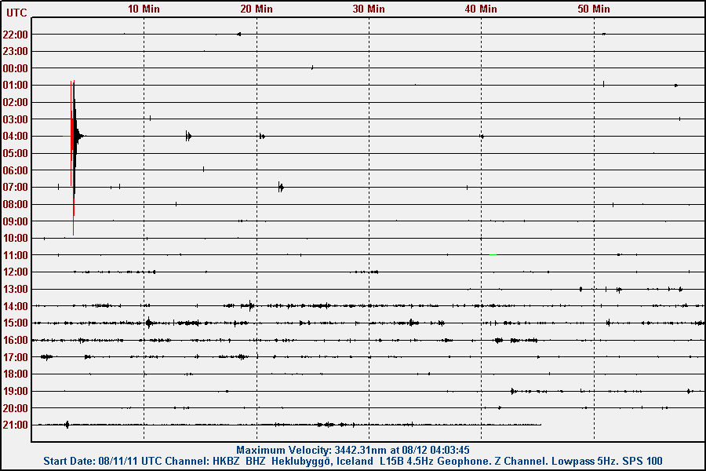Click the 15:00 burst at 10 minutes
The image size is (706, 471).
point(149,323)
